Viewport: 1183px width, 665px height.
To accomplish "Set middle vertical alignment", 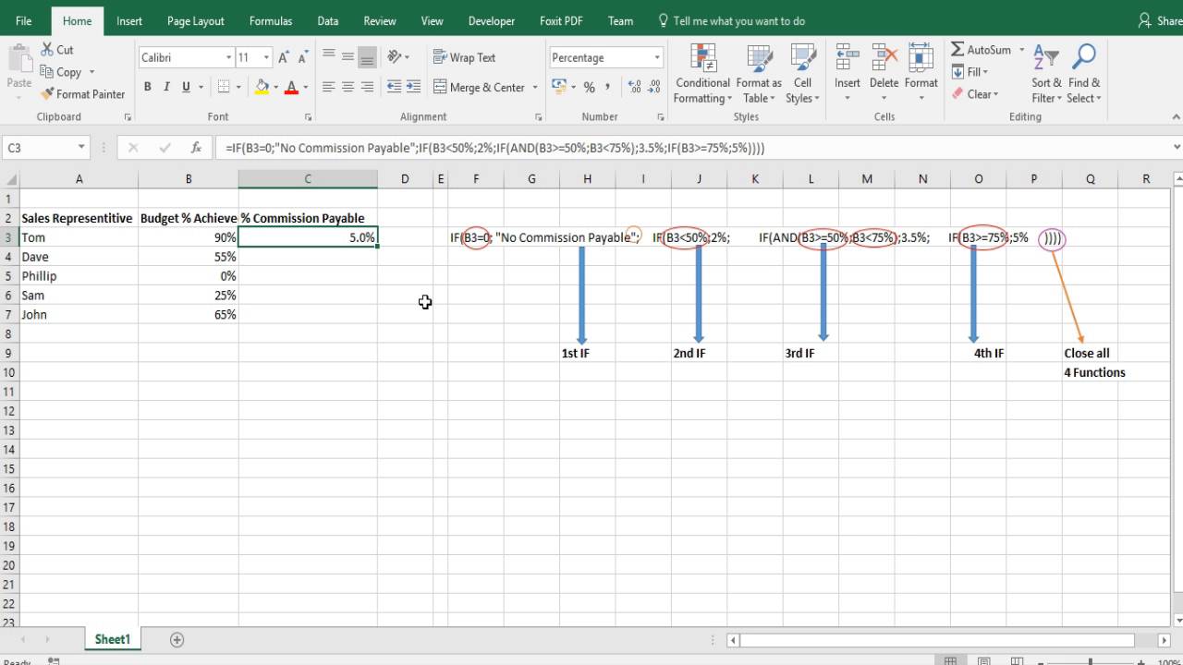I will coord(348,57).
